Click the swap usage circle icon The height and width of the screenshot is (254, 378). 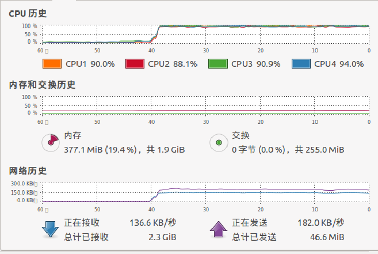pyautogui.click(x=219, y=142)
